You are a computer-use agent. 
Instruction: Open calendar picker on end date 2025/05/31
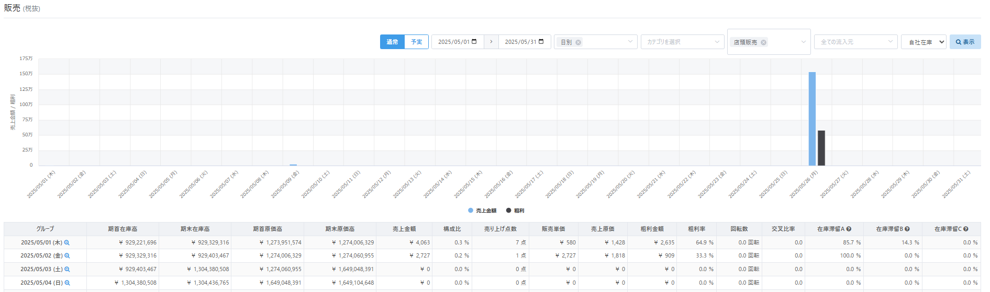coord(541,42)
